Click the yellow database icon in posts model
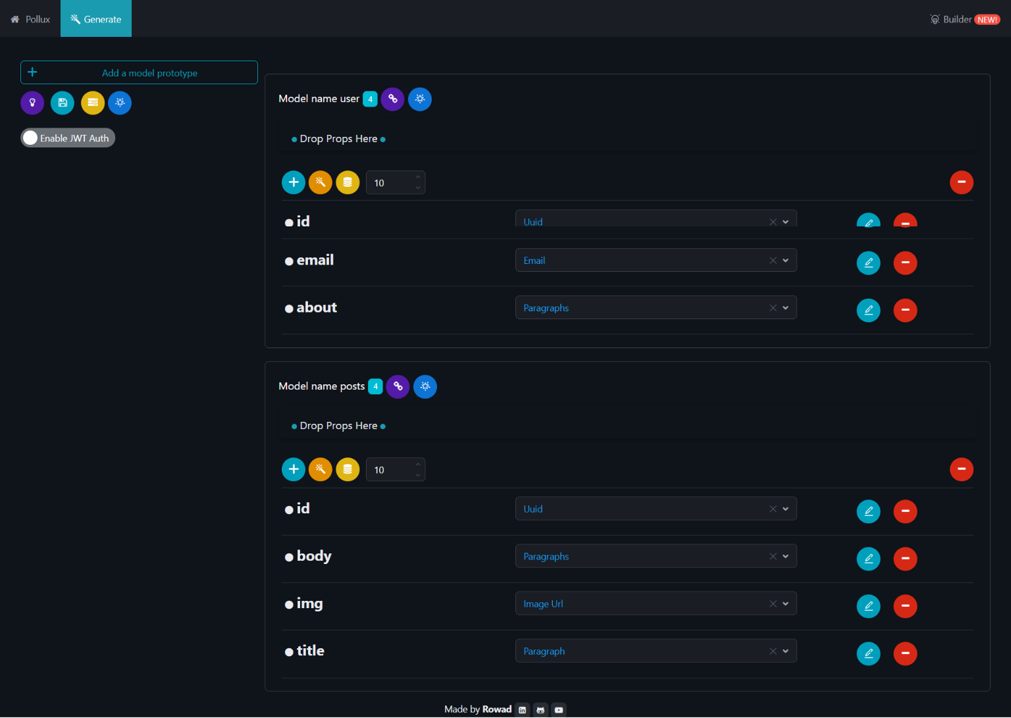This screenshot has width=1011, height=718. [x=348, y=469]
